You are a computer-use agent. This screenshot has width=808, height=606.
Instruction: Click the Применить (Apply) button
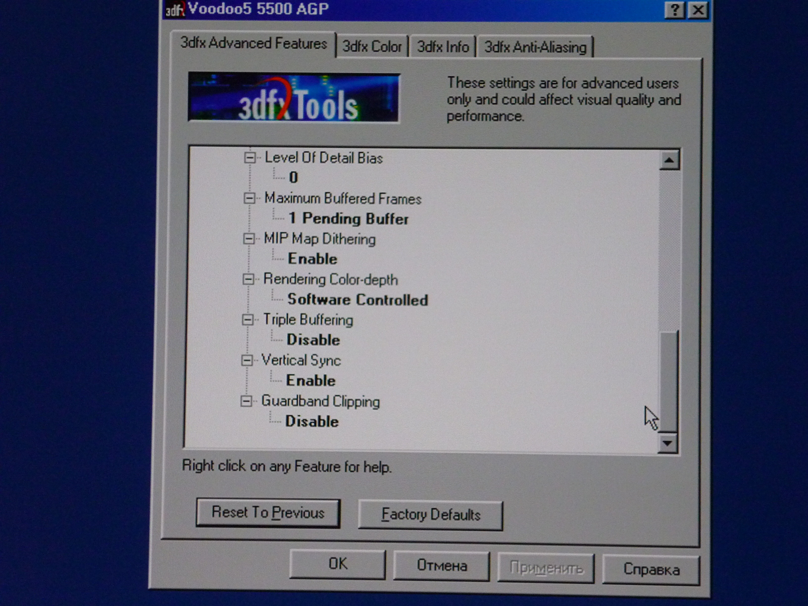click(546, 568)
